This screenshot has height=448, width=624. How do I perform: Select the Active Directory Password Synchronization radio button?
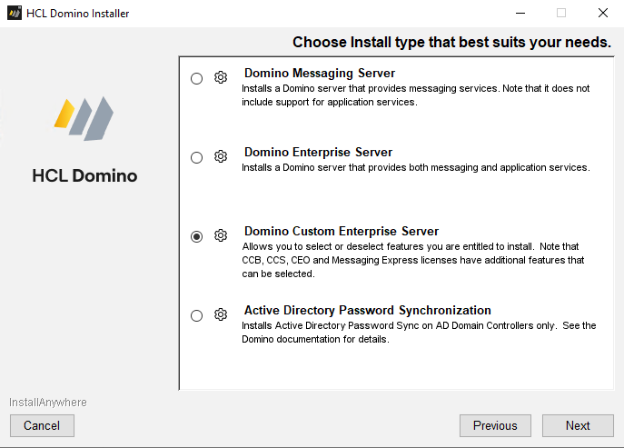(196, 316)
